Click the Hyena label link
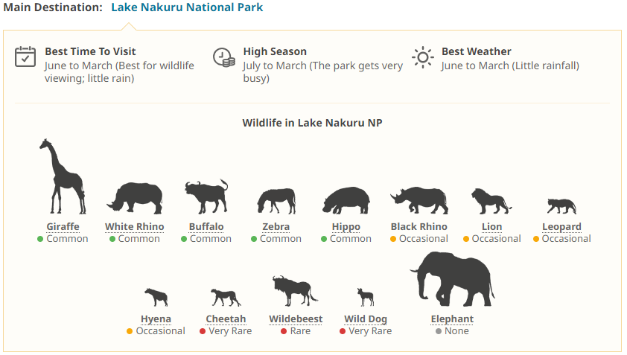 pyautogui.click(x=156, y=319)
